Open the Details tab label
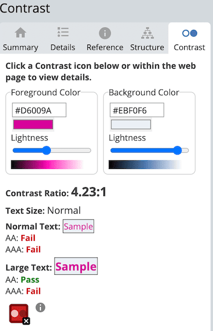 point(63,48)
